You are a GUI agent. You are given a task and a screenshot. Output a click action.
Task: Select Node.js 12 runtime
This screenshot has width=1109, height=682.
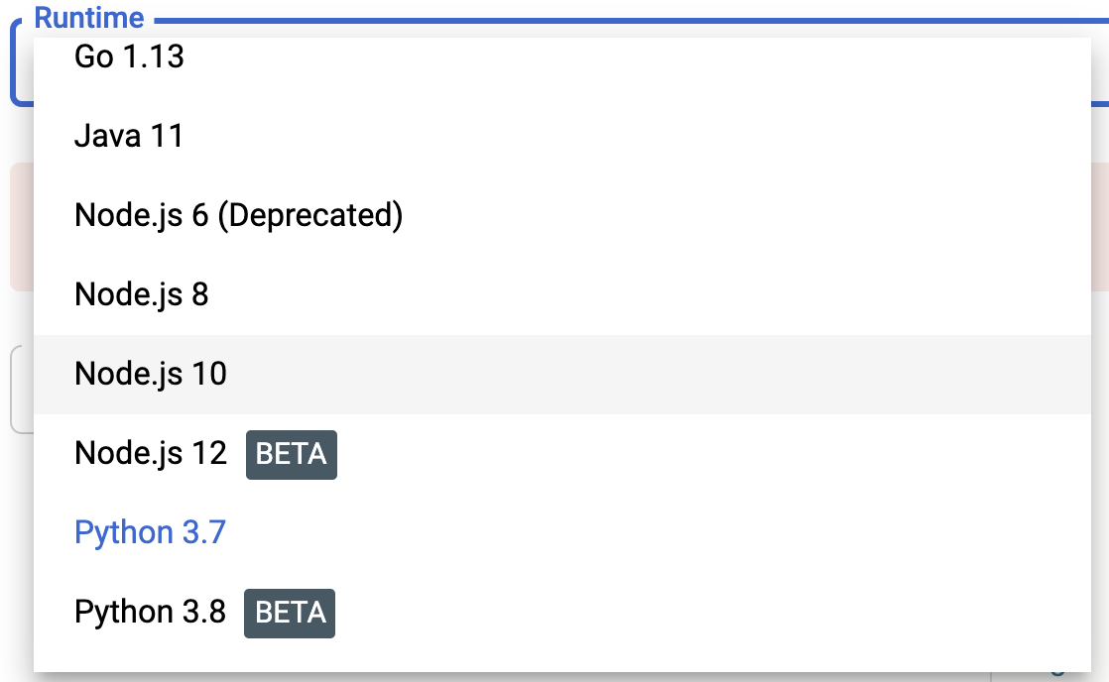point(562,453)
